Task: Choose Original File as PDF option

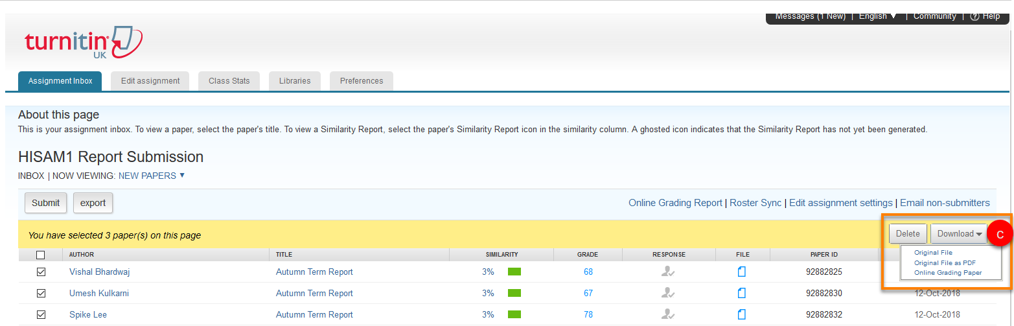Action: click(945, 263)
